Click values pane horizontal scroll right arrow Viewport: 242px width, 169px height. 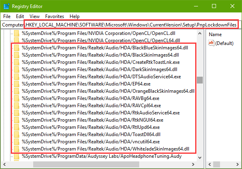point(238,164)
